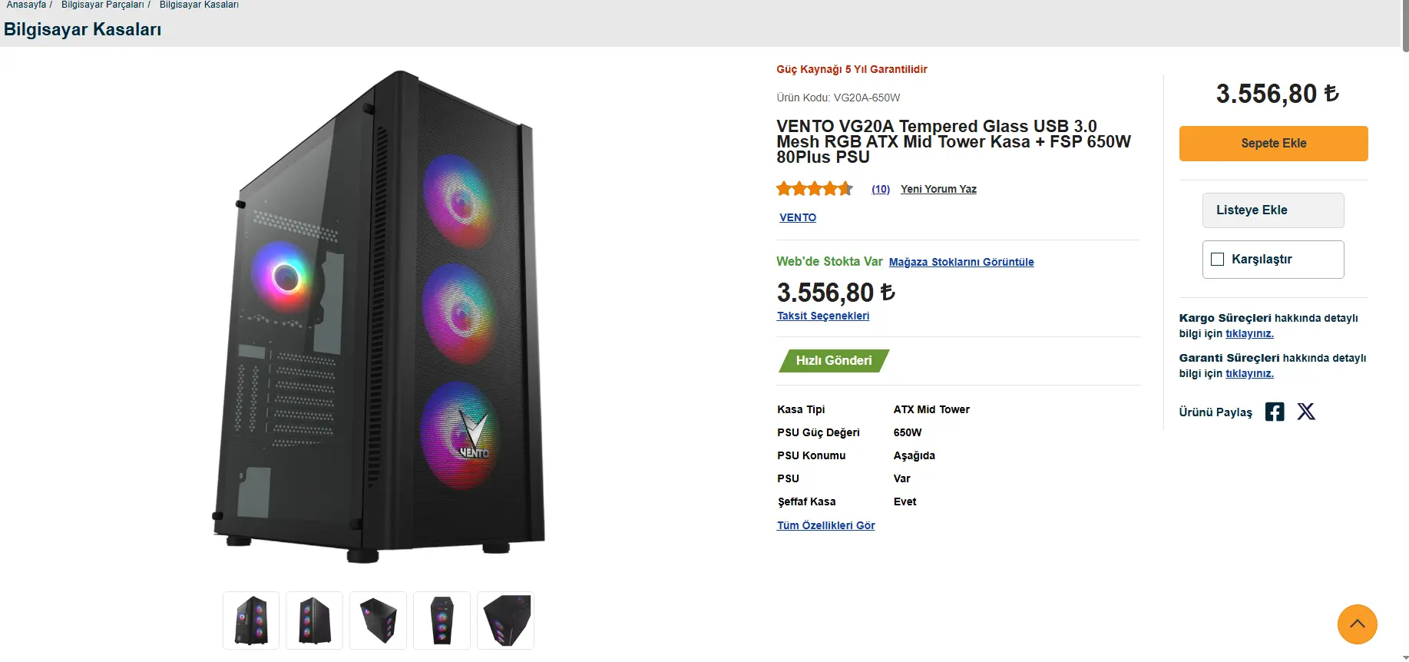Screen dimensions: 1409x662
Task: Expand Tüm Özellikleri Gör link
Action: [826, 525]
